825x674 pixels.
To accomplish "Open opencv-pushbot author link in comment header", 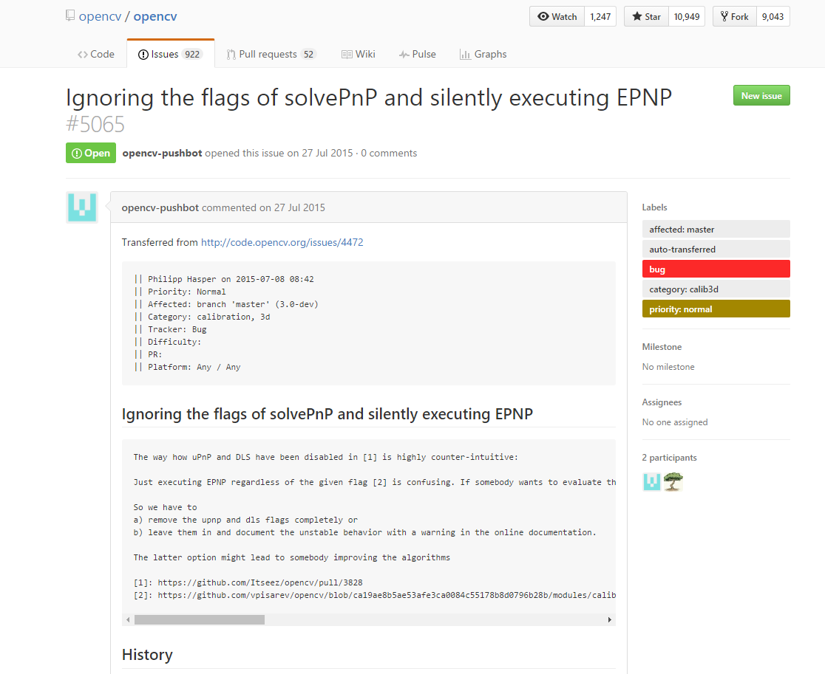I will [160, 207].
